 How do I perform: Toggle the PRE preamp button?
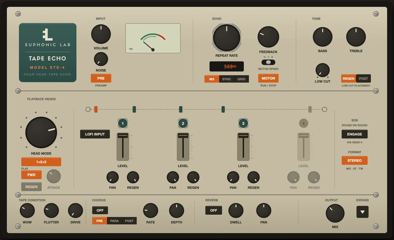(101, 78)
